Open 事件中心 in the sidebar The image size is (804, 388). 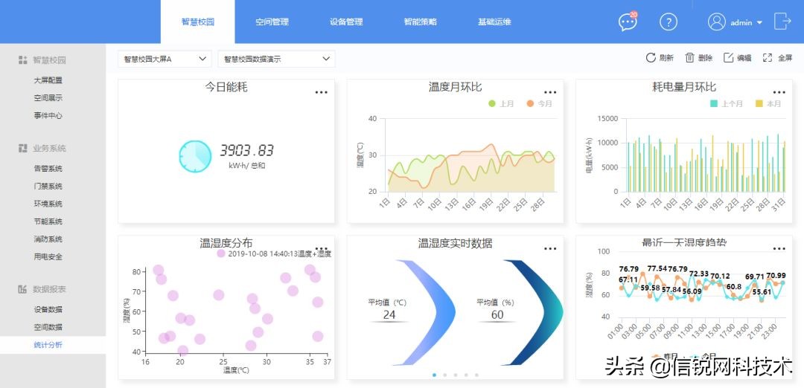click(48, 116)
